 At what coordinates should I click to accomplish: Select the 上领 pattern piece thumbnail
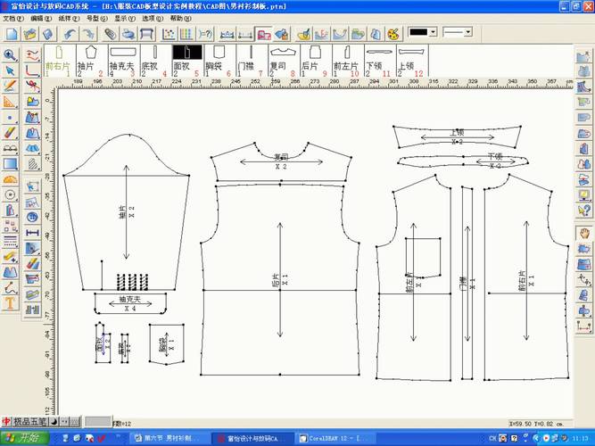412,61
